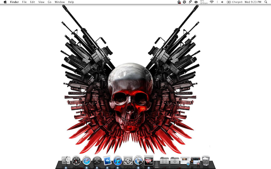Open the Window menu
This screenshot has height=169, width=271.
[60, 2]
